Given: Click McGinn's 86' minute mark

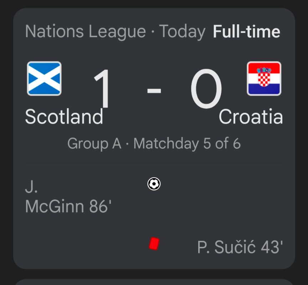Looking at the screenshot, I should (x=101, y=207).
